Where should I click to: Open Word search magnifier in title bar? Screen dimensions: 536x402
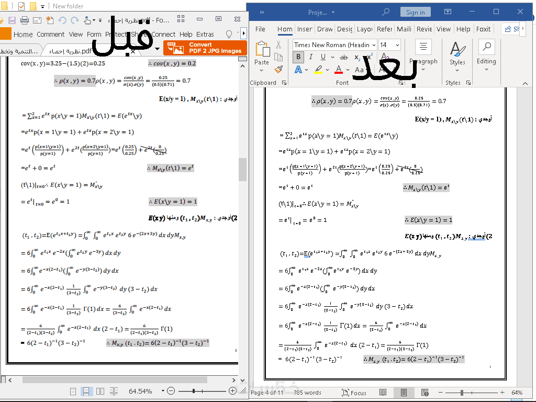(x=386, y=12)
